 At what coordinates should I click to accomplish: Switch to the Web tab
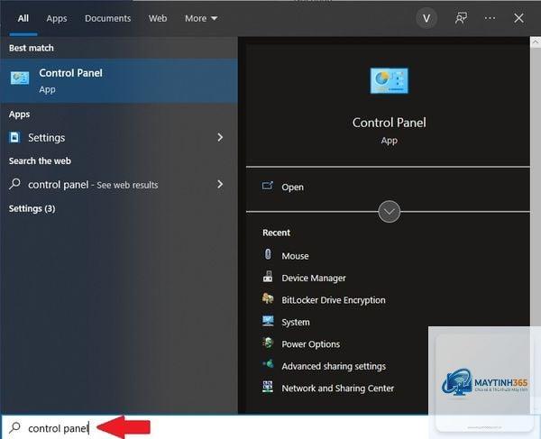[158, 18]
